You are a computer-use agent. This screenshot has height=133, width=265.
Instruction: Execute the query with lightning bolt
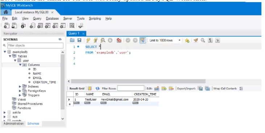[x=88, y=40]
